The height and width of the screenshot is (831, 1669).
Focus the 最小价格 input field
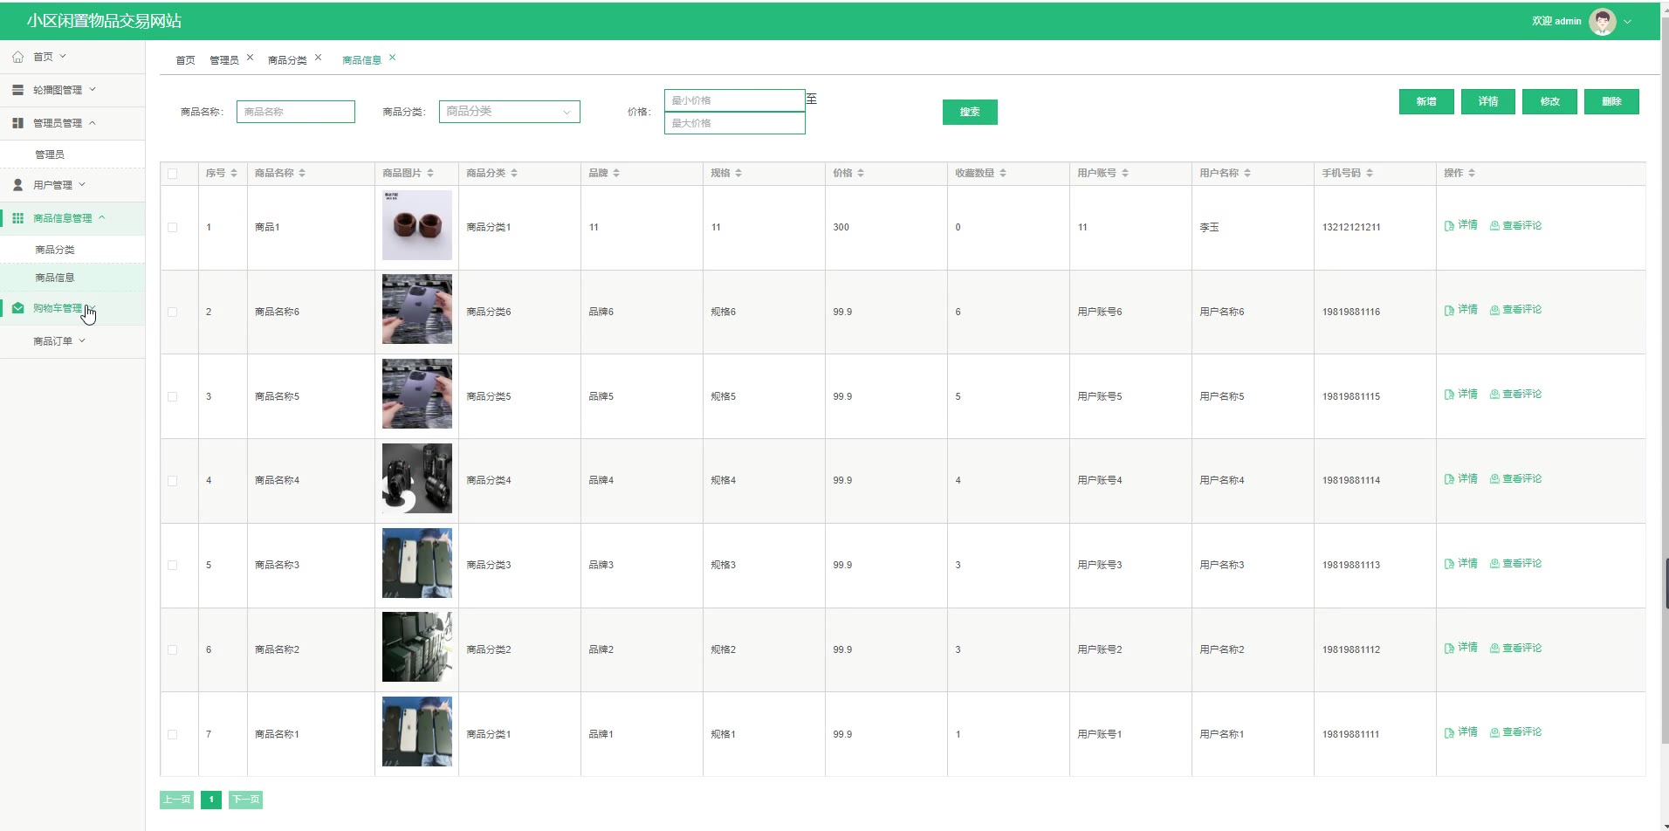point(735,100)
